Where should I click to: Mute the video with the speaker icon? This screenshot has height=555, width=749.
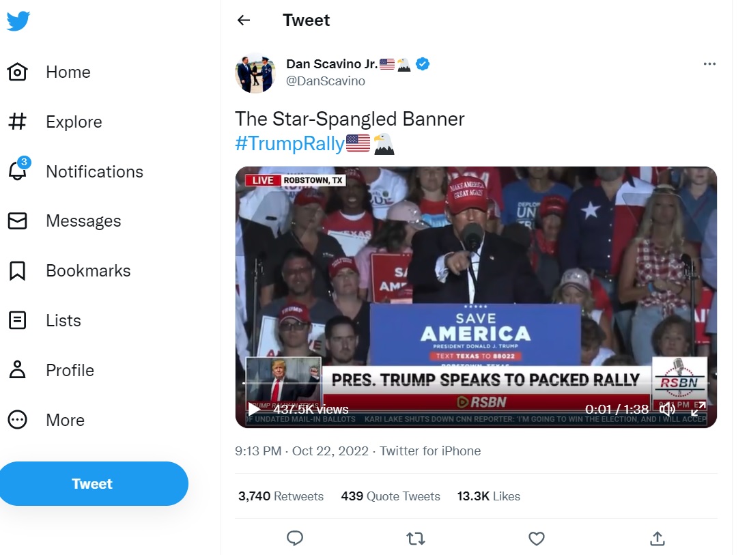(667, 409)
